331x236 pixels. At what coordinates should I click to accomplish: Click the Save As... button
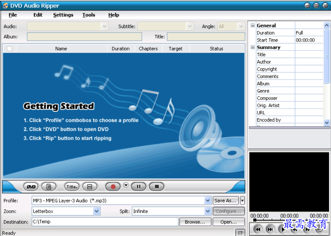226,201
